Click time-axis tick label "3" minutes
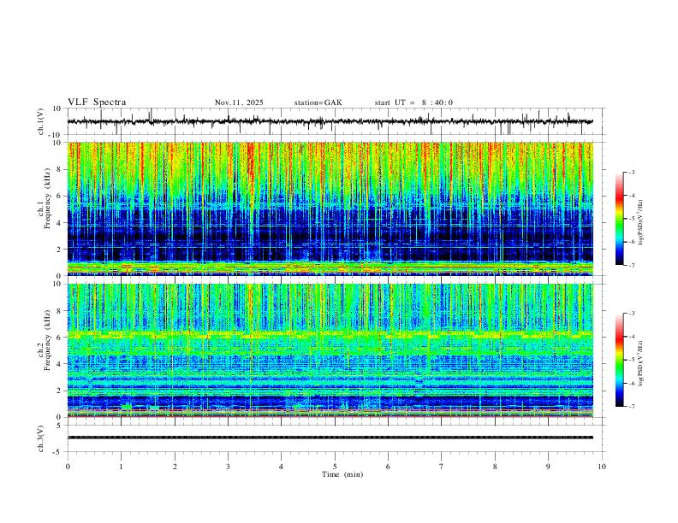678x523 pixels. click(x=228, y=467)
